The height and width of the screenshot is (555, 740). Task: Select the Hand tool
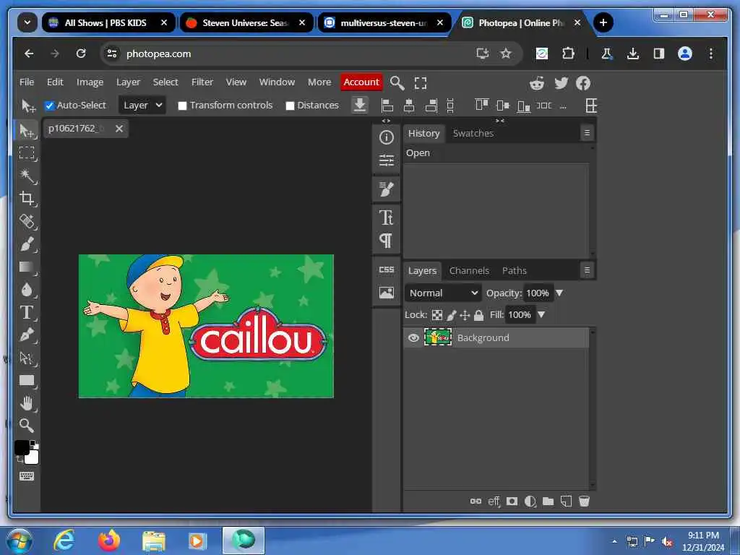(27, 403)
